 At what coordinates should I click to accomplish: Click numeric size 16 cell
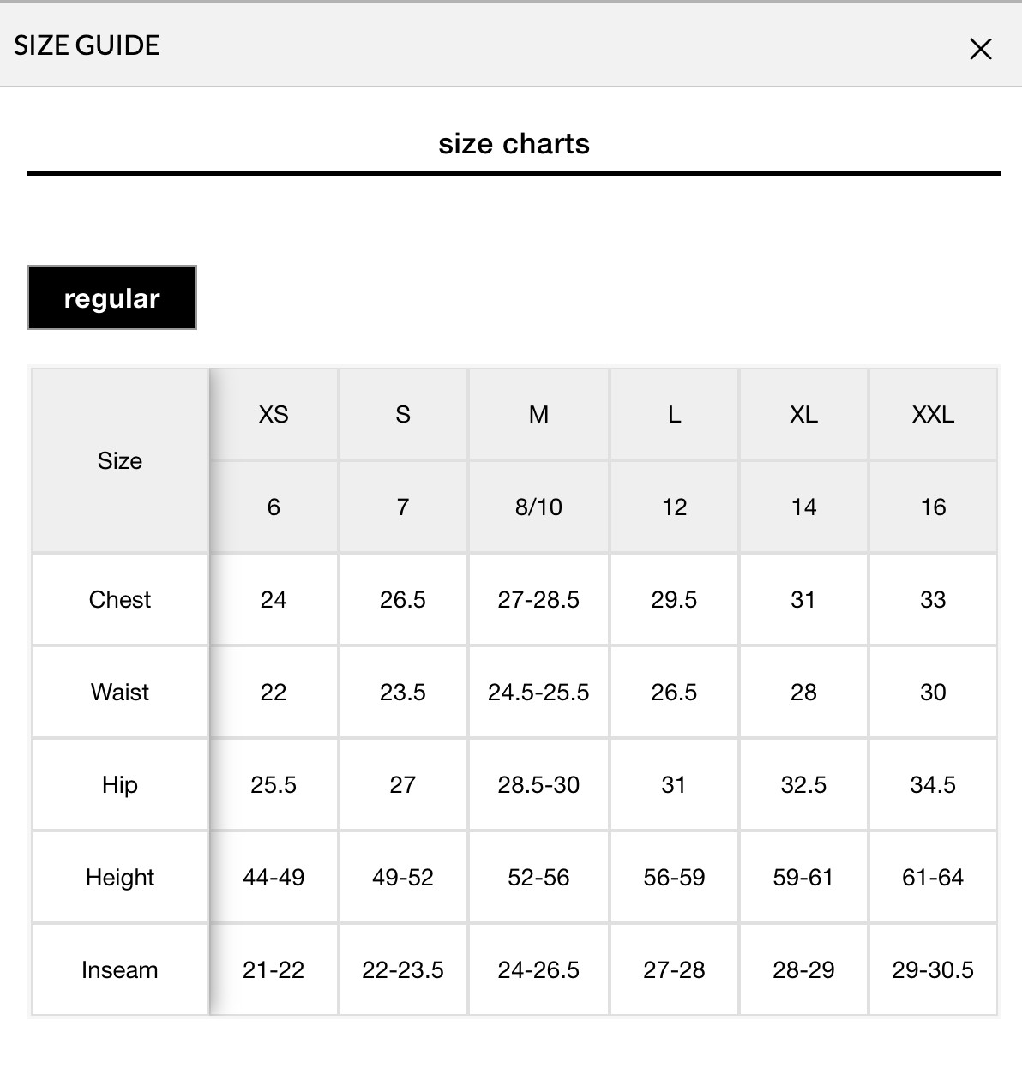[x=933, y=507]
